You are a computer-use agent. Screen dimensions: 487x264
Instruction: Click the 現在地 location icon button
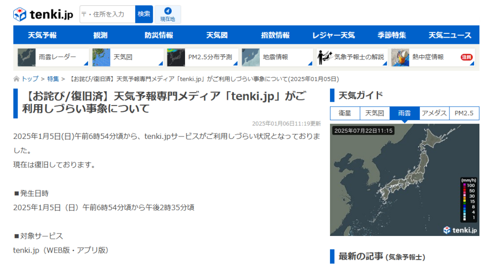(x=167, y=14)
